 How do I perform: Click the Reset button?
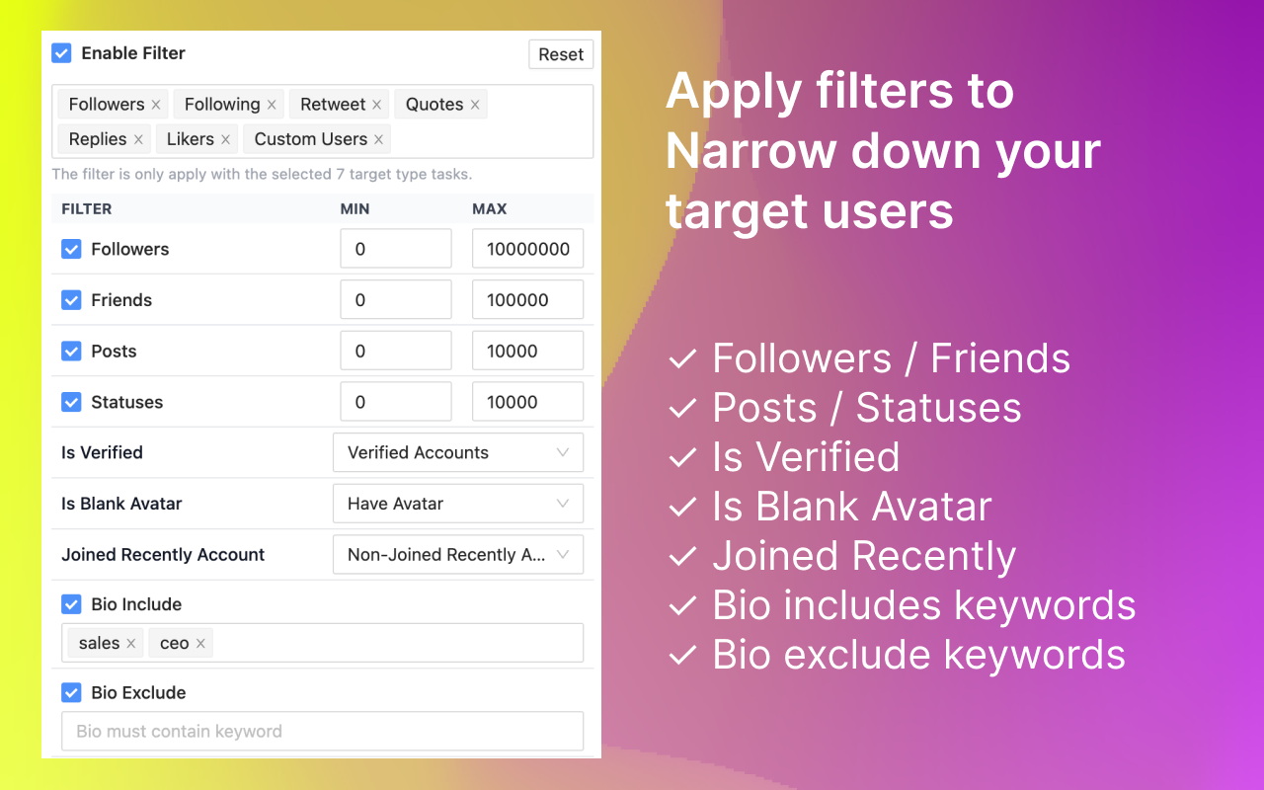pyautogui.click(x=561, y=54)
